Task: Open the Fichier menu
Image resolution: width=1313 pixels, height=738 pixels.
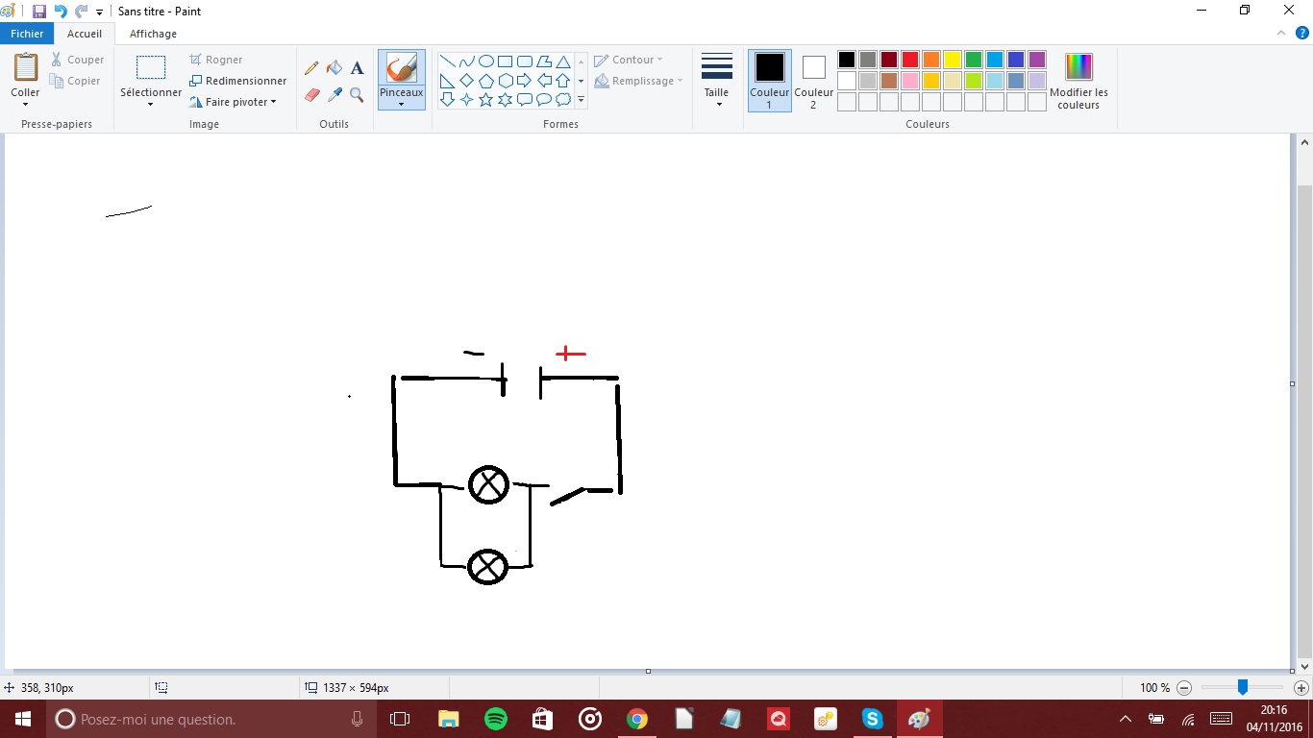Action: pos(27,34)
